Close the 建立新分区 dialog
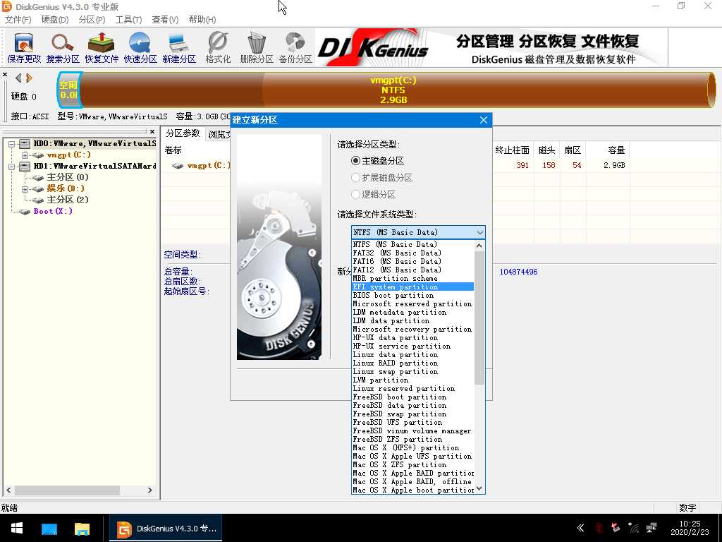 [x=484, y=120]
